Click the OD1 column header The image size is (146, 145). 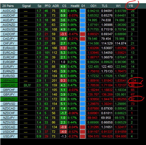click(93, 6)
